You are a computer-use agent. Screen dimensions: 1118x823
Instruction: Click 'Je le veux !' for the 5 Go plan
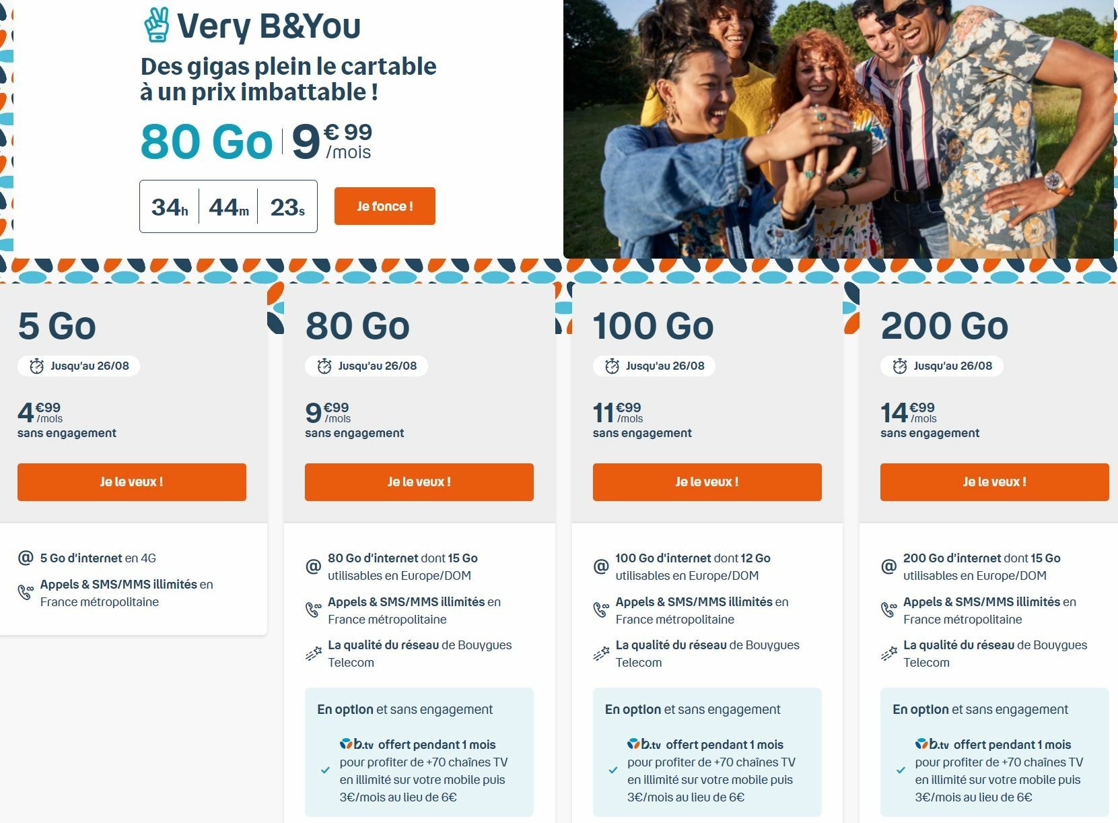132,482
